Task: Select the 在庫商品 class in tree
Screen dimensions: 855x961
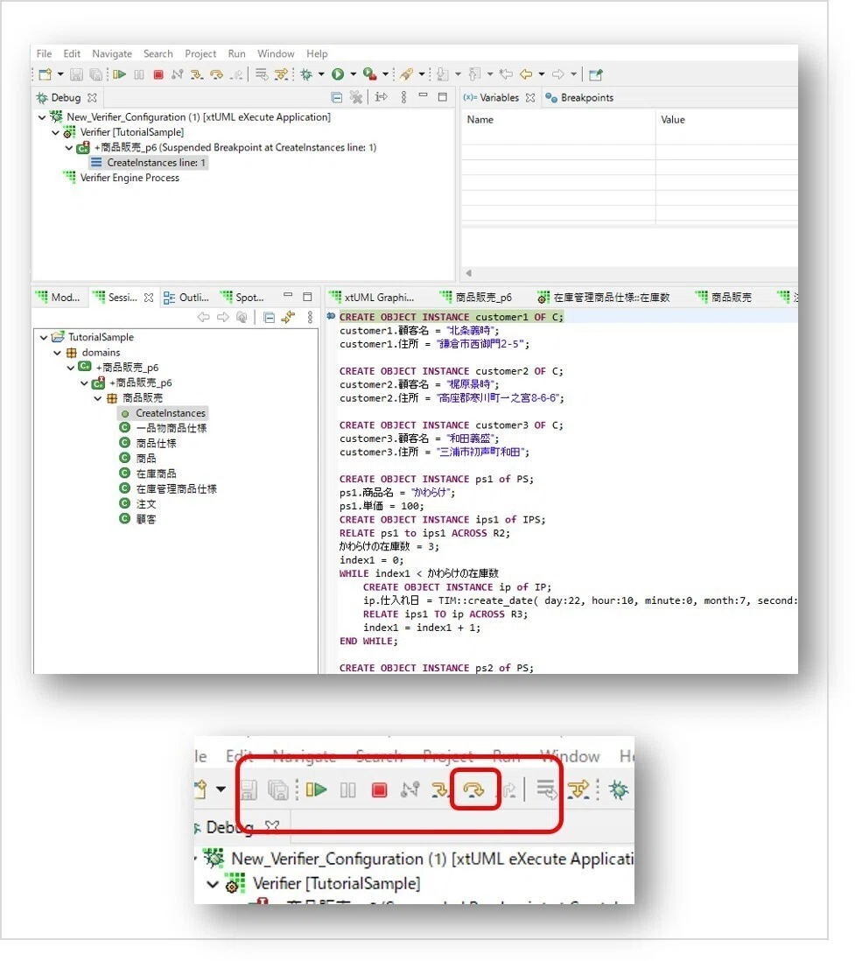Action: 148,474
